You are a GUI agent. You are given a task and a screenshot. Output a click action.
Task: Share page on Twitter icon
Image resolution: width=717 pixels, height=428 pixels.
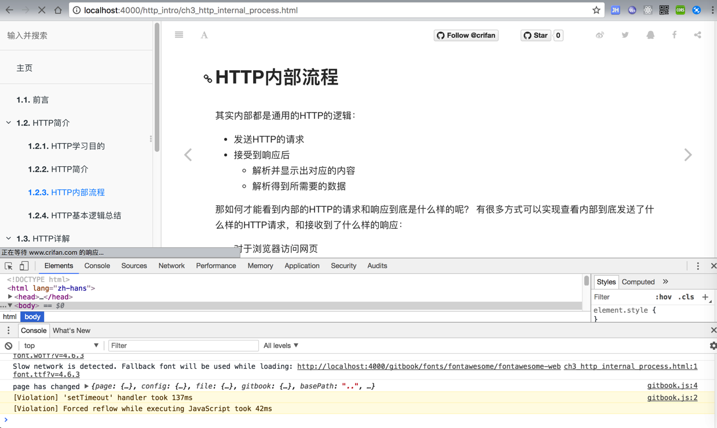625,35
